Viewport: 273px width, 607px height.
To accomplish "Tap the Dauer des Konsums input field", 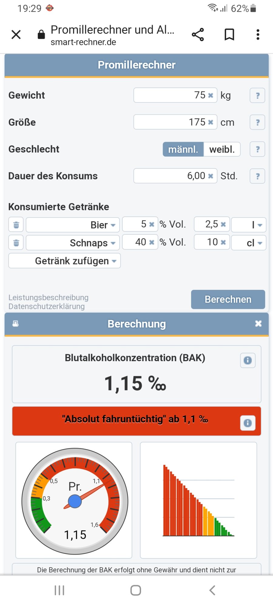I will [170, 176].
